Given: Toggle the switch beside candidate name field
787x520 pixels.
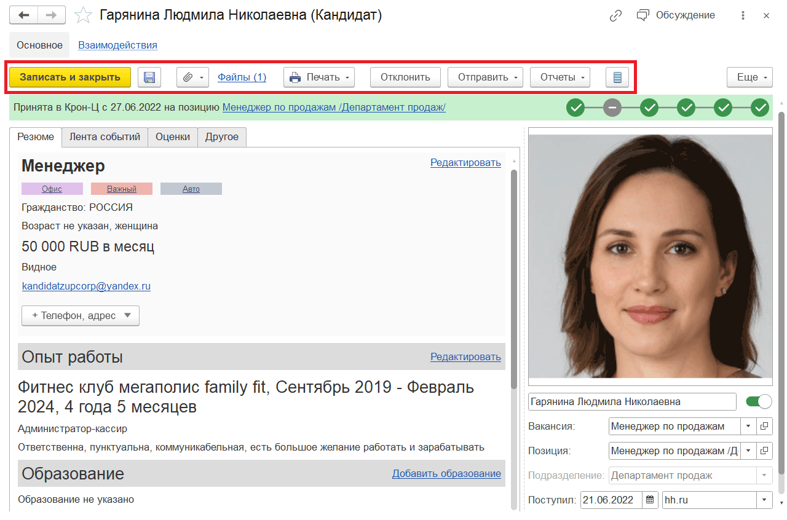Looking at the screenshot, I should pos(758,402).
